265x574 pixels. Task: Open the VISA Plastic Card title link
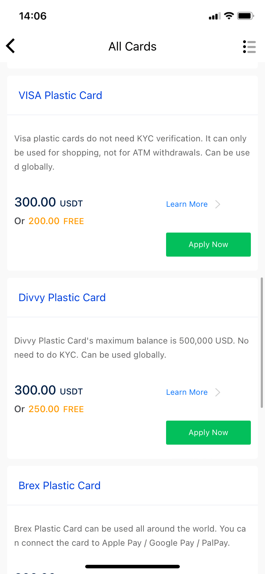pos(60,95)
